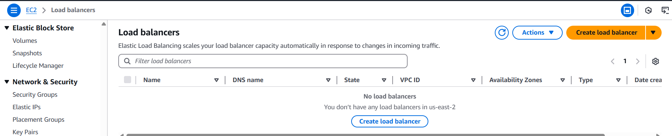This screenshot has height=136, width=672.
Task: Collapse the Network & Security section
Action: point(7,82)
